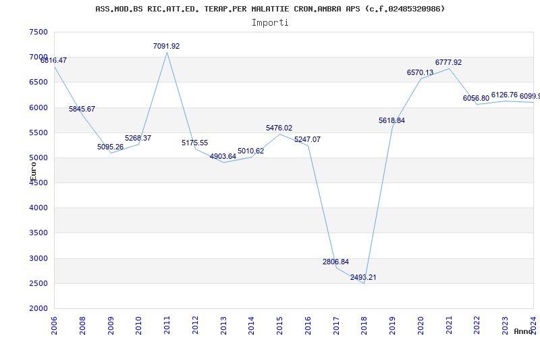Click the 2013 x-axis year label

pyautogui.click(x=223, y=325)
